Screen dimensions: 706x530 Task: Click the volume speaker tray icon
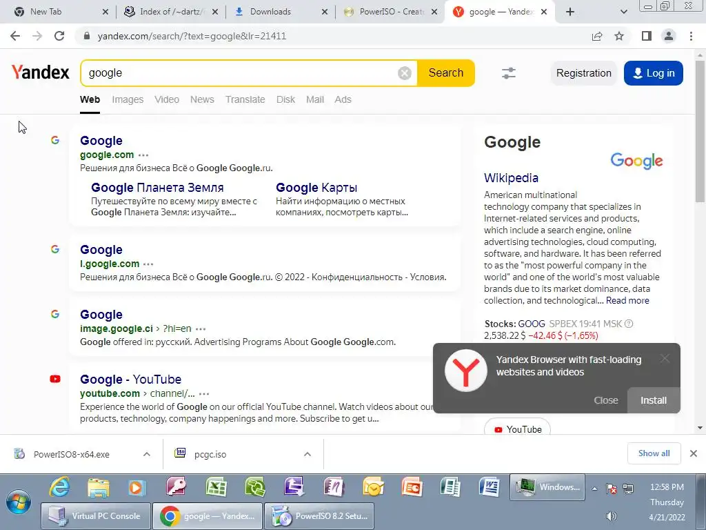click(x=611, y=516)
